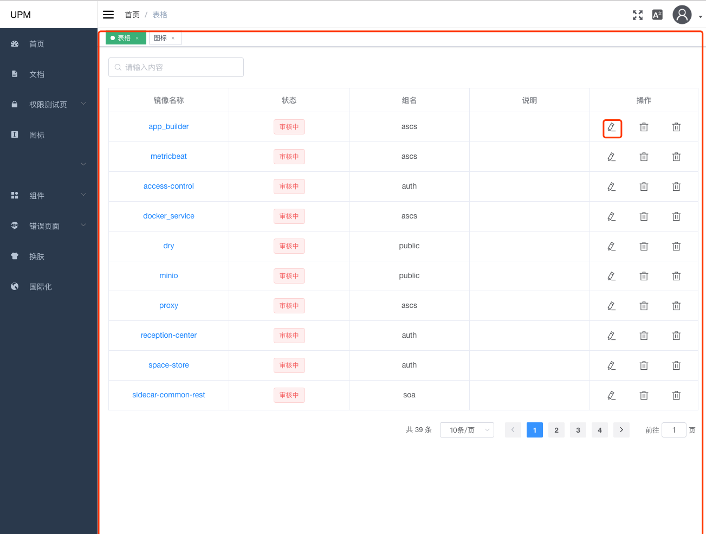Image resolution: width=706 pixels, height=534 pixels.
Task: Click the 共 39 条 total count text
Action: tap(419, 429)
